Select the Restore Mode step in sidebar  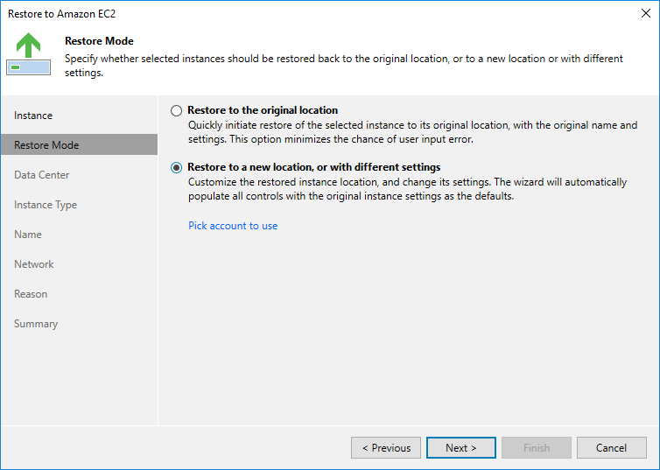pyautogui.click(x=46, y=145)
